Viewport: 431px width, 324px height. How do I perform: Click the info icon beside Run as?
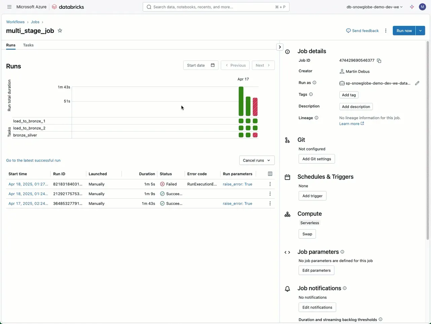(314, 83)
